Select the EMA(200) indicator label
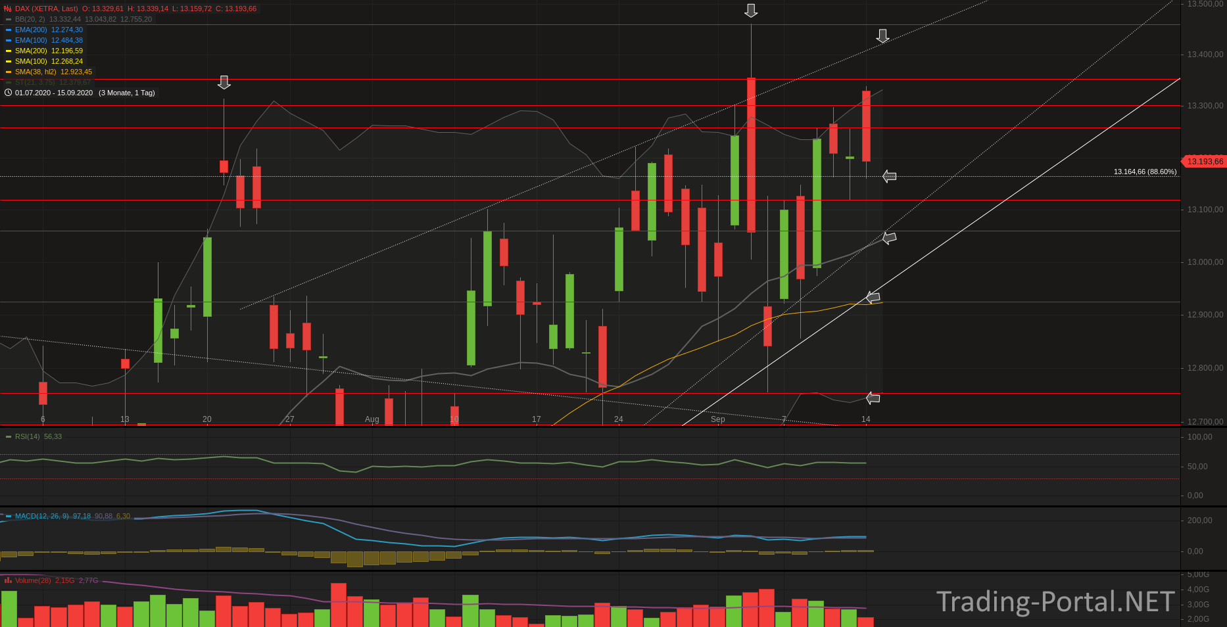This screenshot has width=1227, height=627. click(x=31, y=30)
